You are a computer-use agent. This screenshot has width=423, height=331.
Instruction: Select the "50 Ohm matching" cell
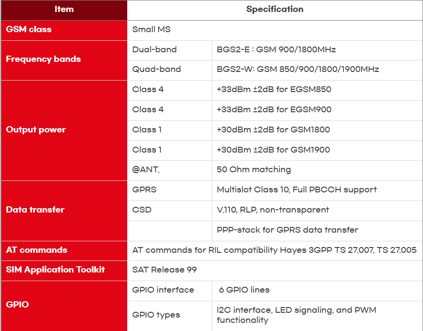click(x=254, y=170)
